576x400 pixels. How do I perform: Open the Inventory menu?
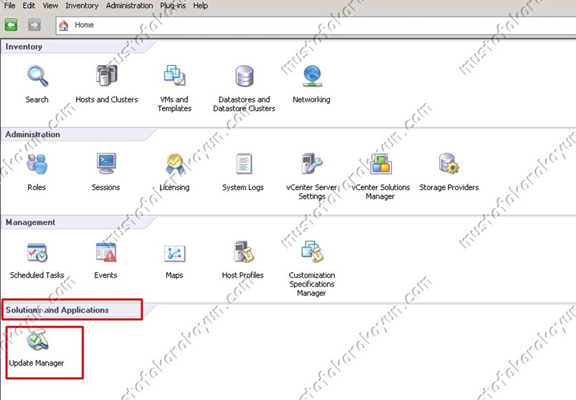point(82,6)
